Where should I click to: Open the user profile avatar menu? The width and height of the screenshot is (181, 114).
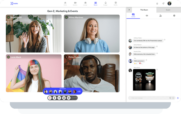tap(169, 3)
